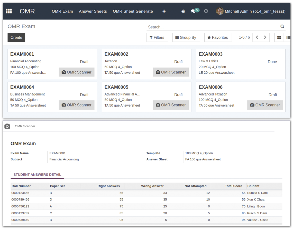This screenshot has width=293, height=231.
Task: Select the Student Answers Detail tab
Action: click(37, 175)
